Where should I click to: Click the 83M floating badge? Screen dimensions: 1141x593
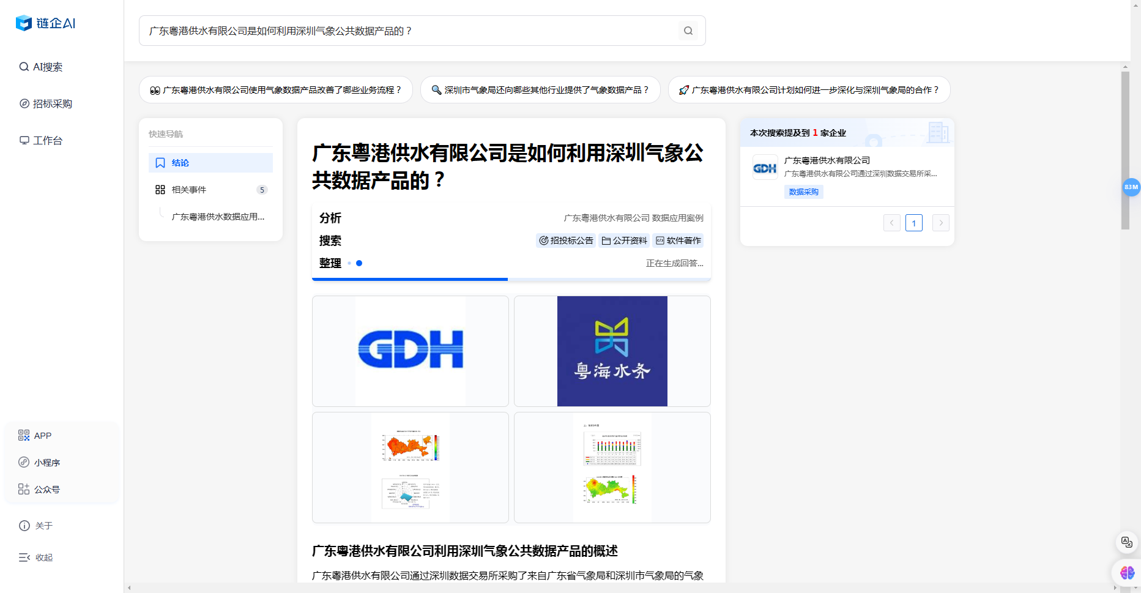[1131, 187]
